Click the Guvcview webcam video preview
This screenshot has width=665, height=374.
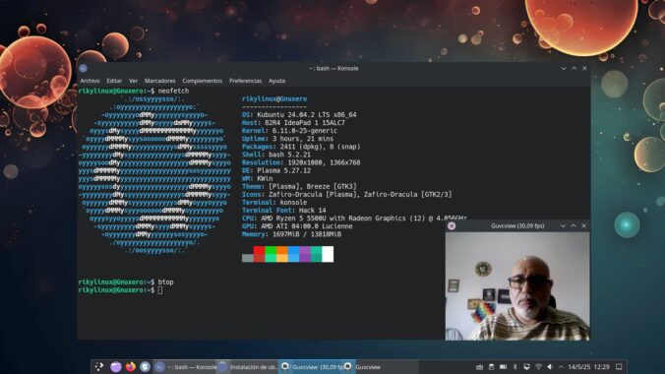tap(517, 285)
